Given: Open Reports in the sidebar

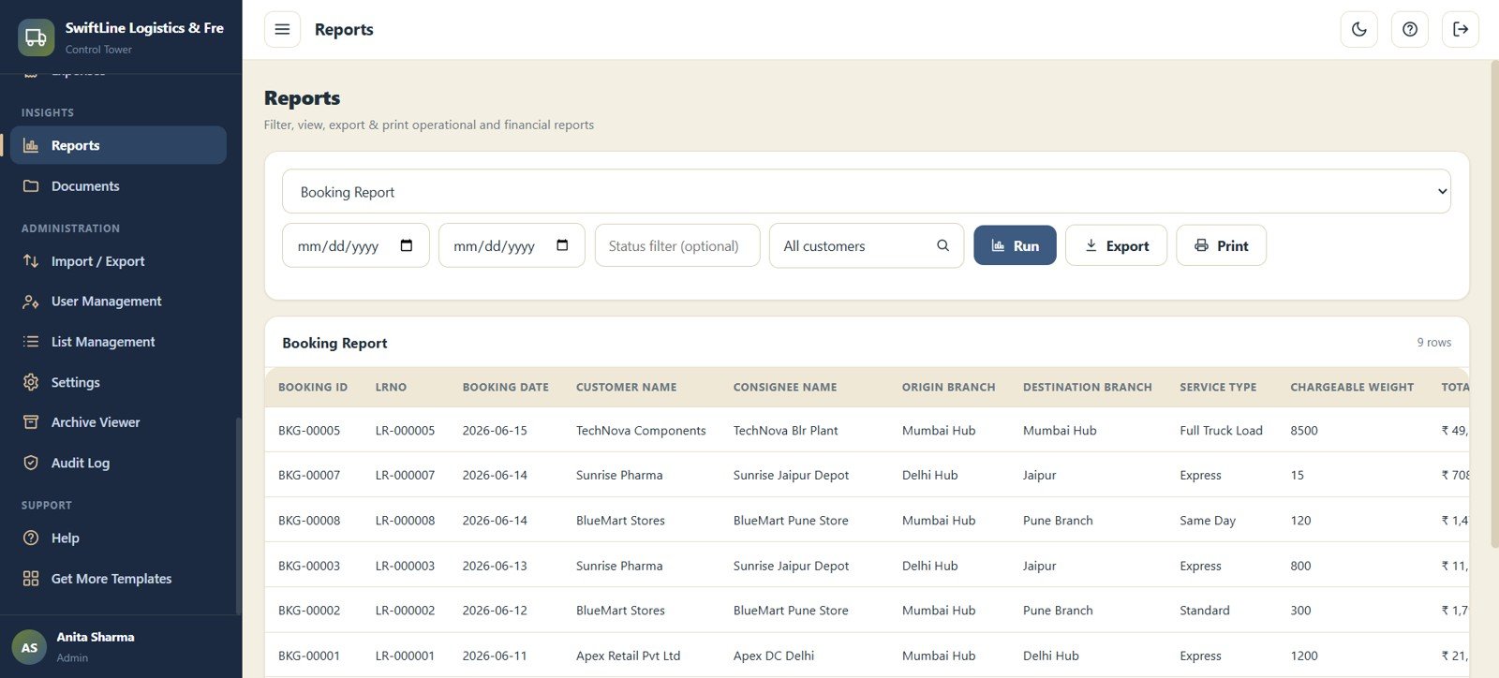Looking at the screenshot, I should [118, 145].
